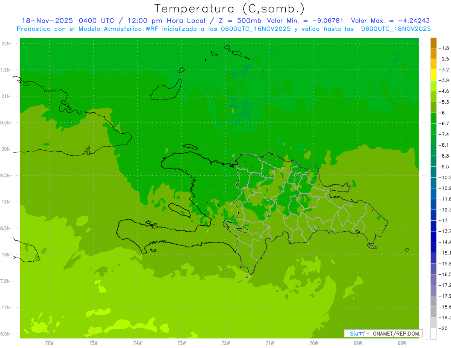Click the longitude axis label "75W"
This screenshot has width=451, height=348.
94,343
